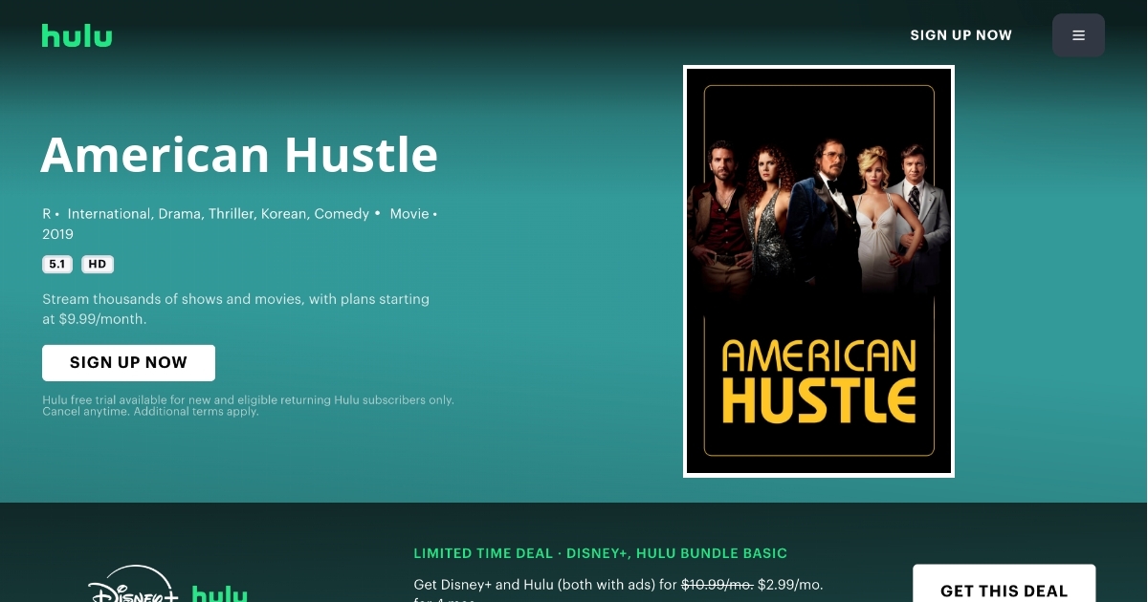Select the American Hustle poster thumbnail
Screen dimensions: 1148x602
[x=819, y=271]
